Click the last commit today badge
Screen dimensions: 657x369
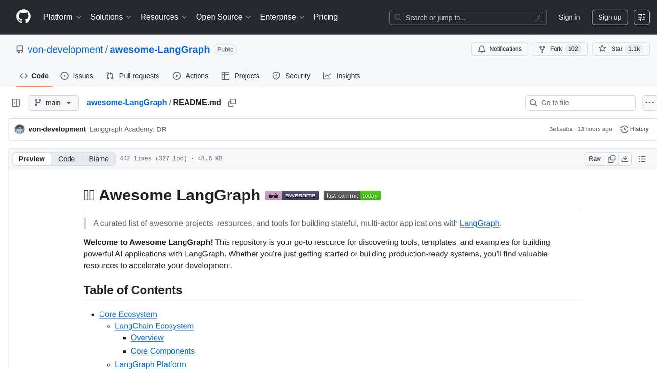(352, 196)
